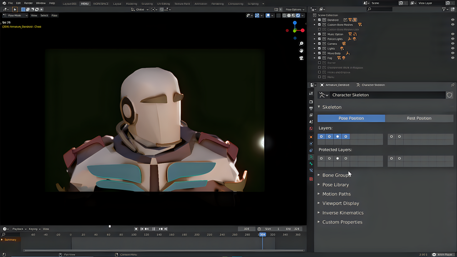
Task: Click the blue frame 304 playhead marker
Action: pos(262,235)
